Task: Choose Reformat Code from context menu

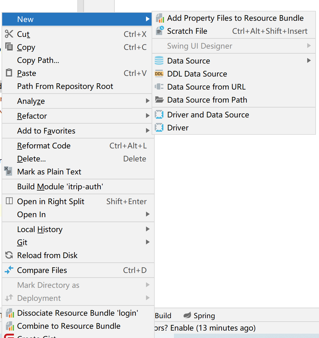Action: click(x=44, y=146)
